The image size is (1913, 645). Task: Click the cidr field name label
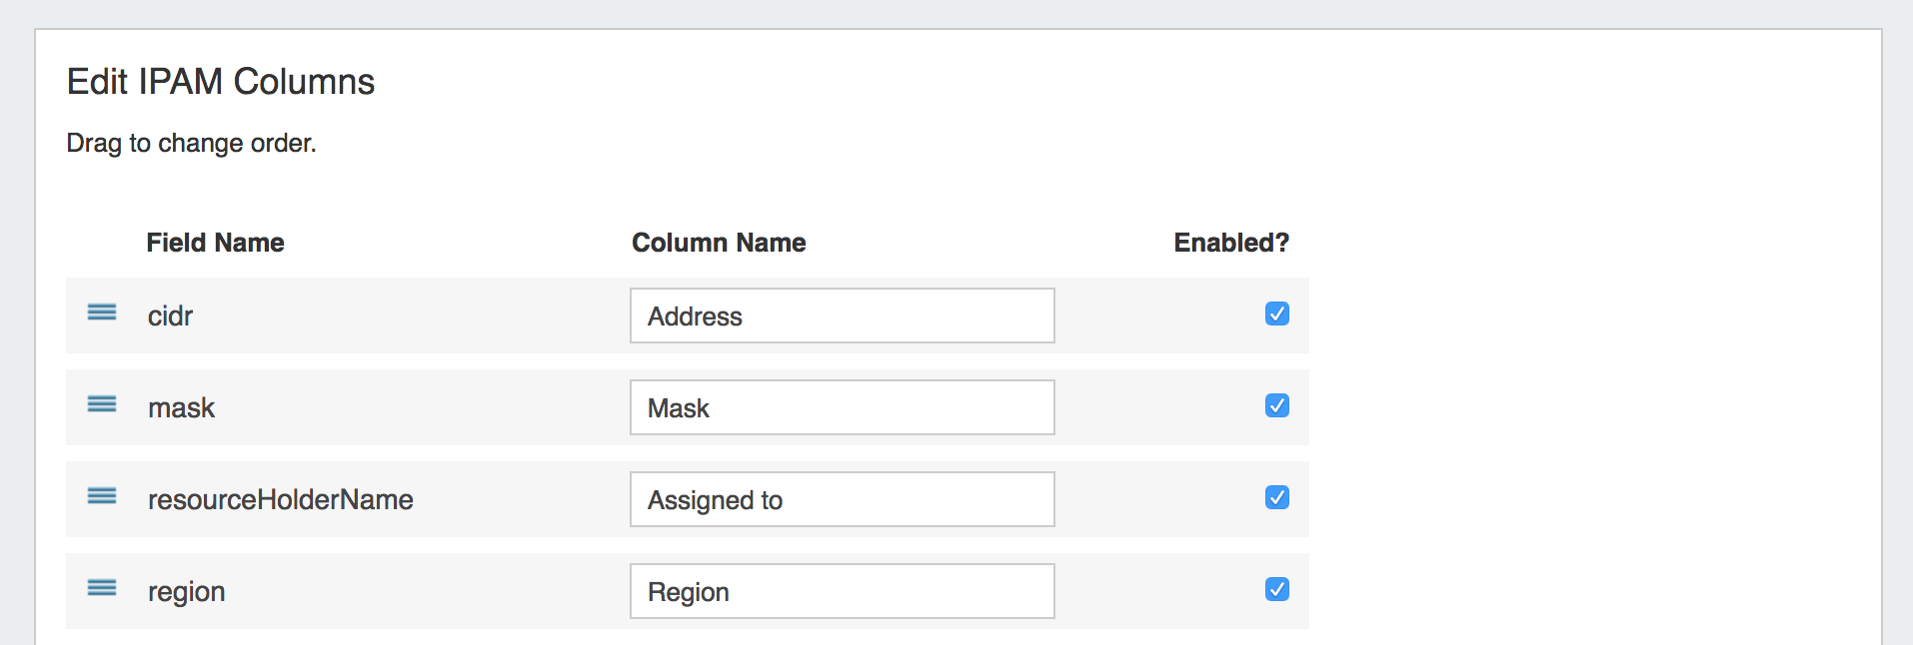pyautogui.click(x=170, y=317)
